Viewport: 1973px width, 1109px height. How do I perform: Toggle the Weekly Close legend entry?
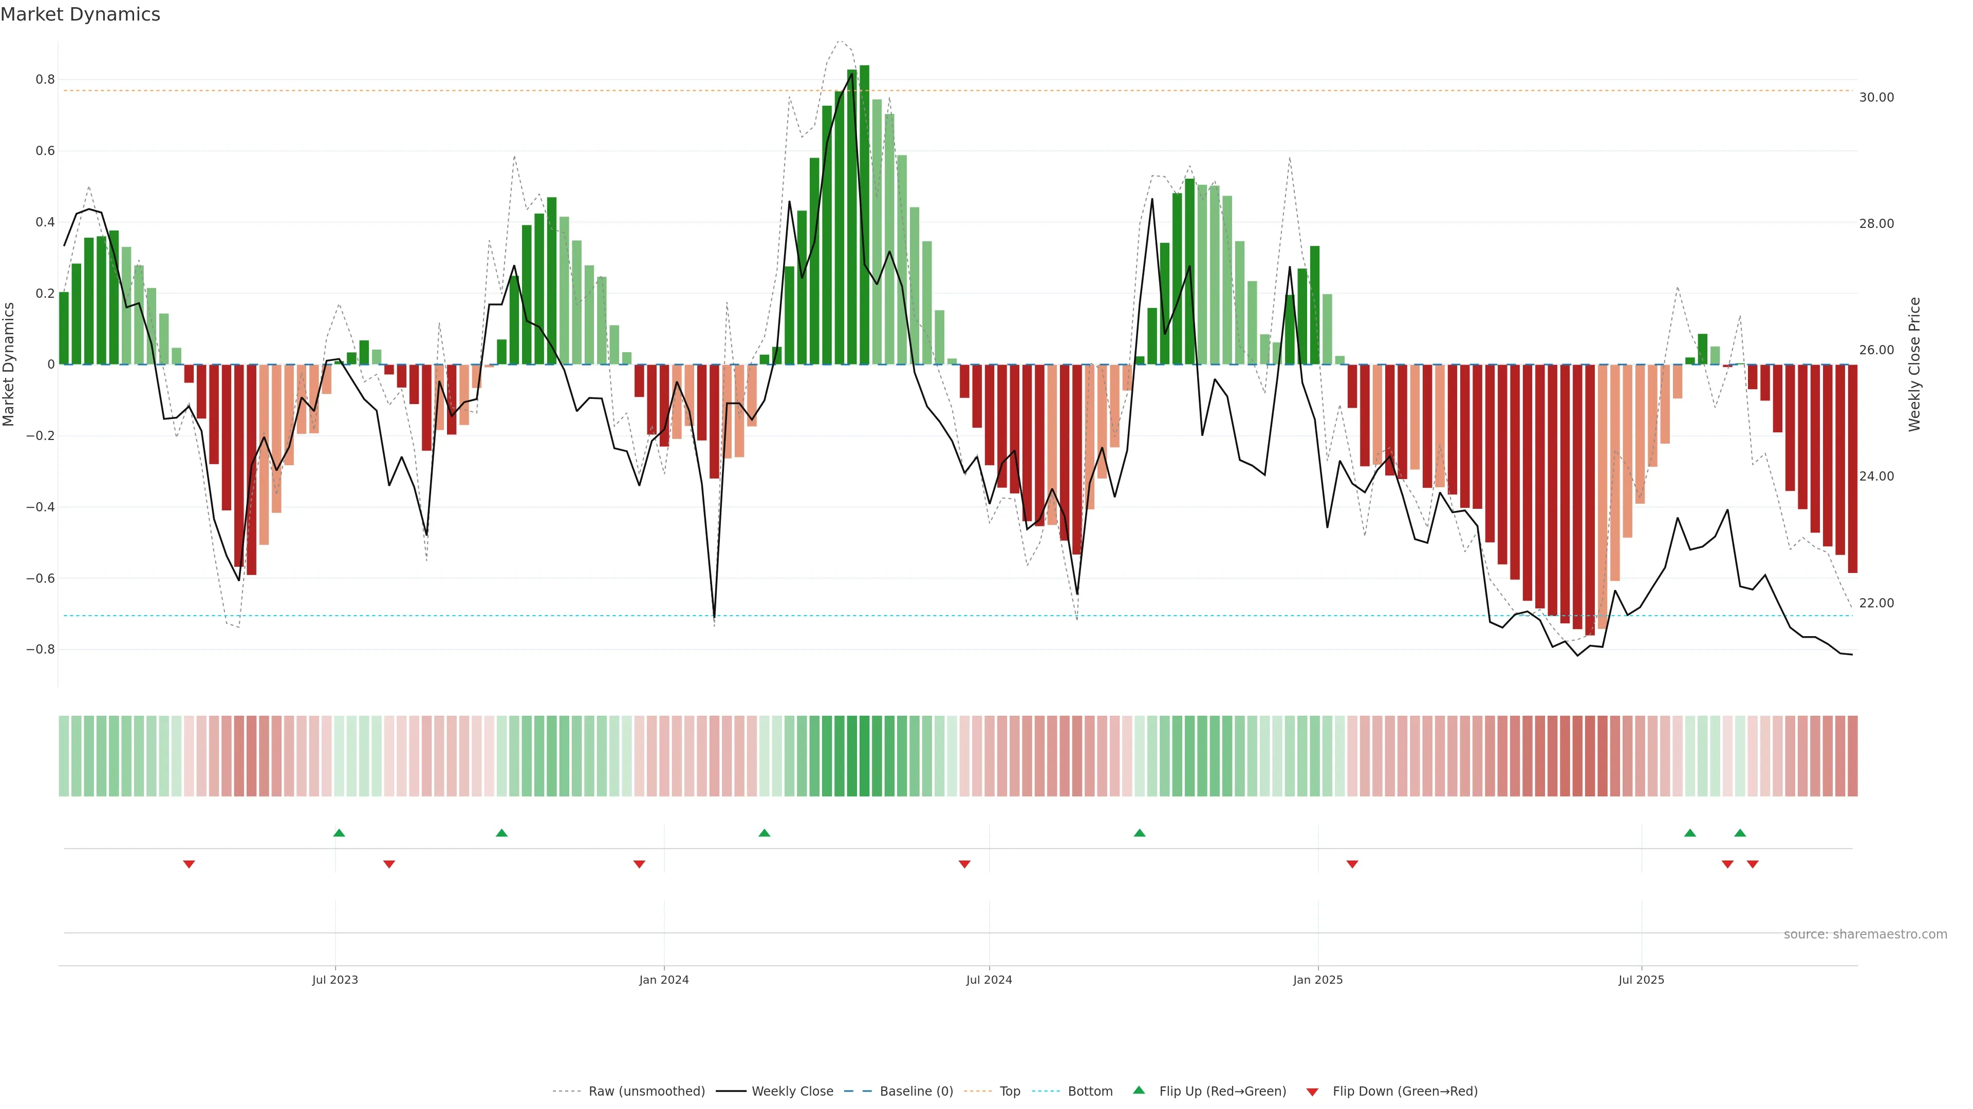792,1092
